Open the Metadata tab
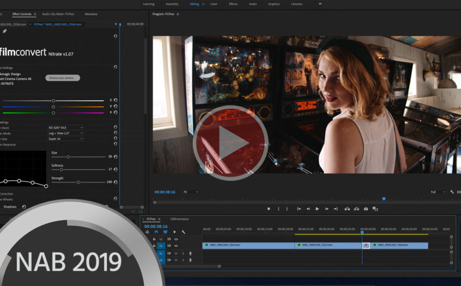Screen dimensions: 461x286 point(91,14)
